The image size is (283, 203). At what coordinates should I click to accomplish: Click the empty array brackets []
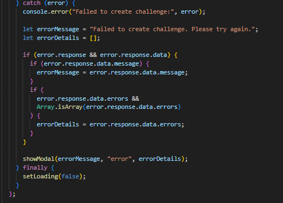pos(93,38)
